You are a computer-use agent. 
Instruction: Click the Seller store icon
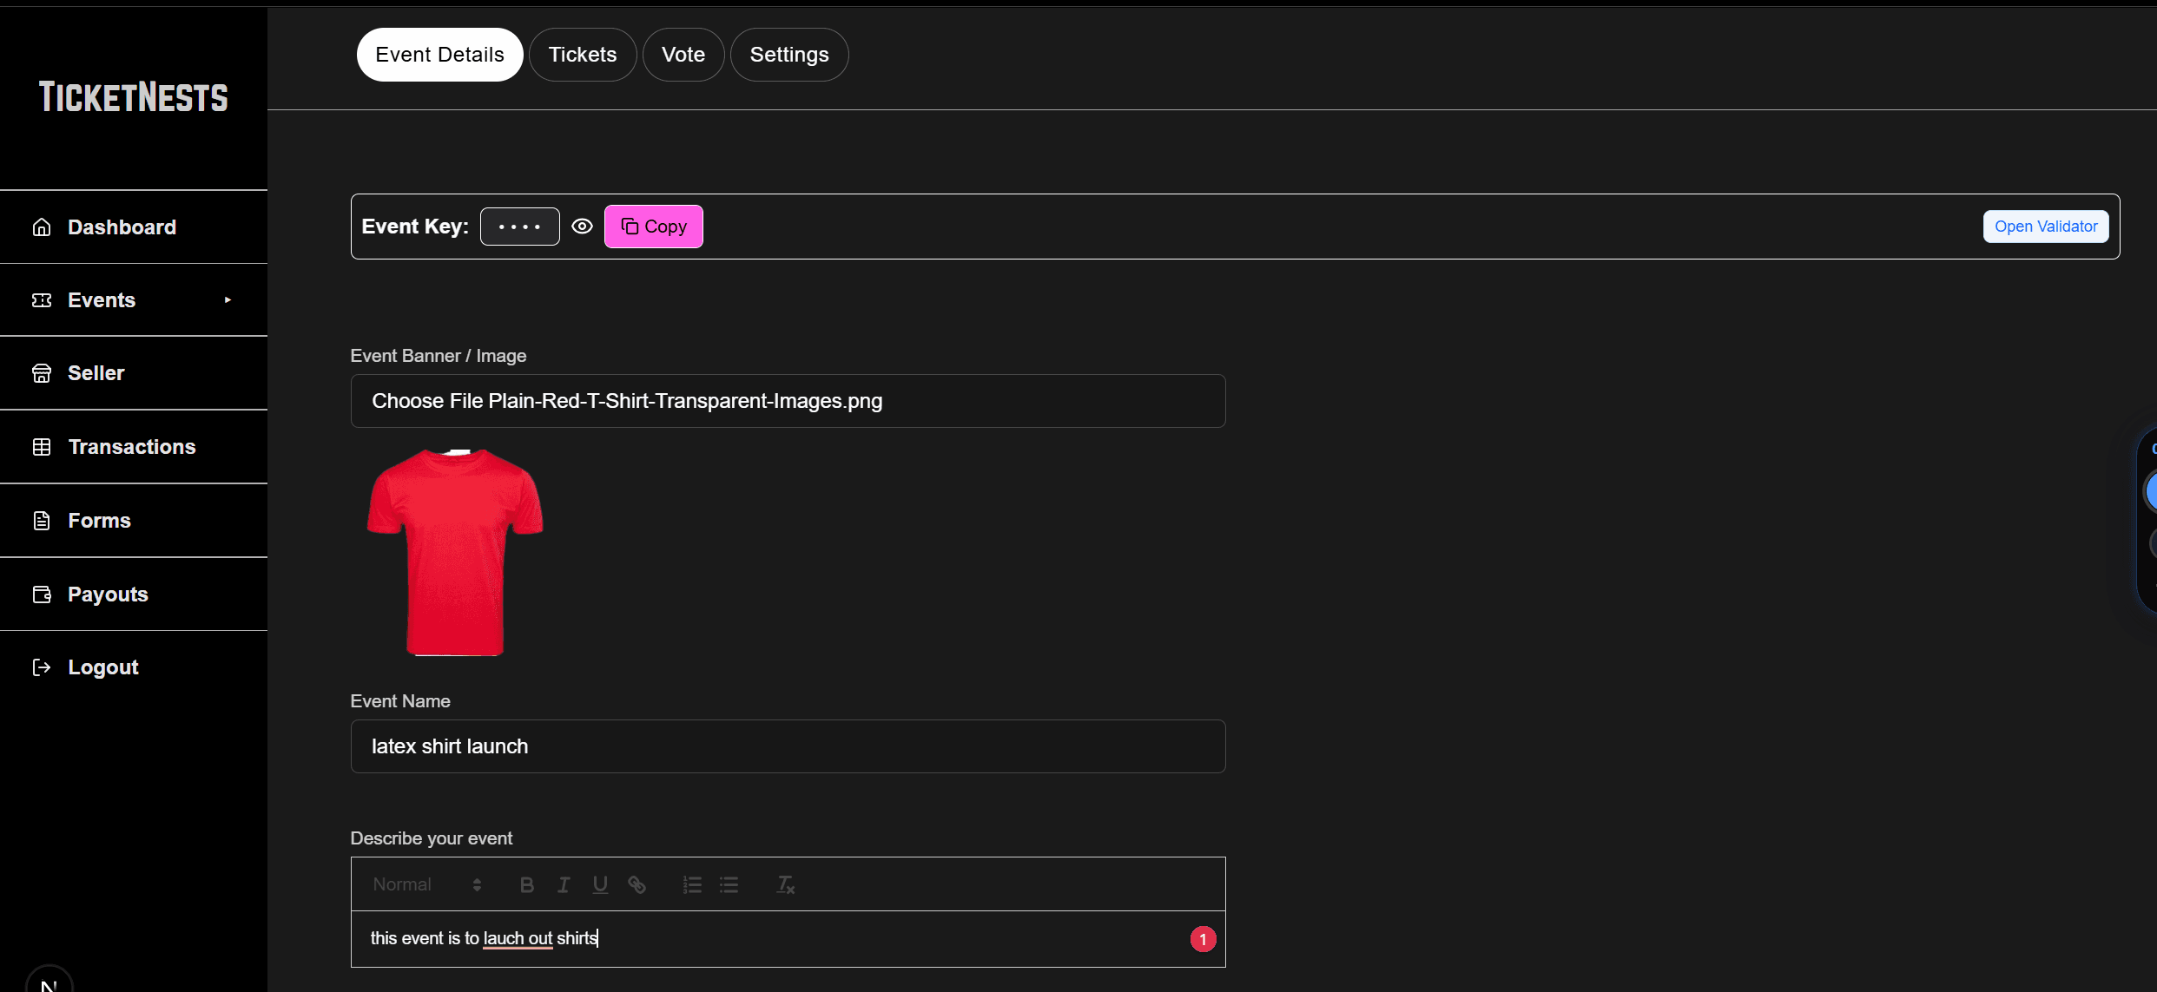pyautogui.click(x=42, y=373)
